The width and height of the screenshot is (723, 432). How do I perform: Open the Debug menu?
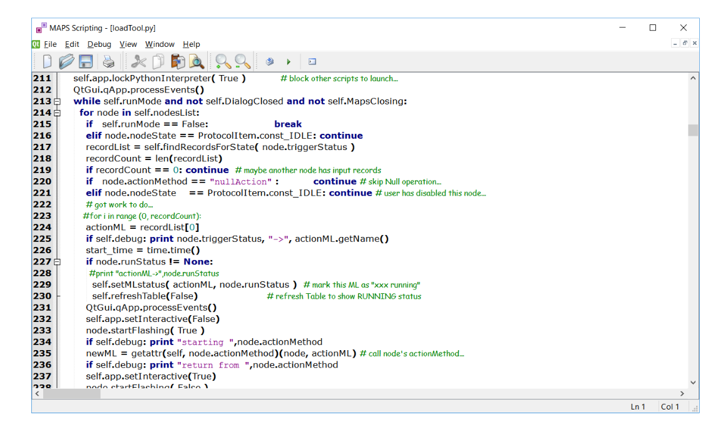point(99,44)
